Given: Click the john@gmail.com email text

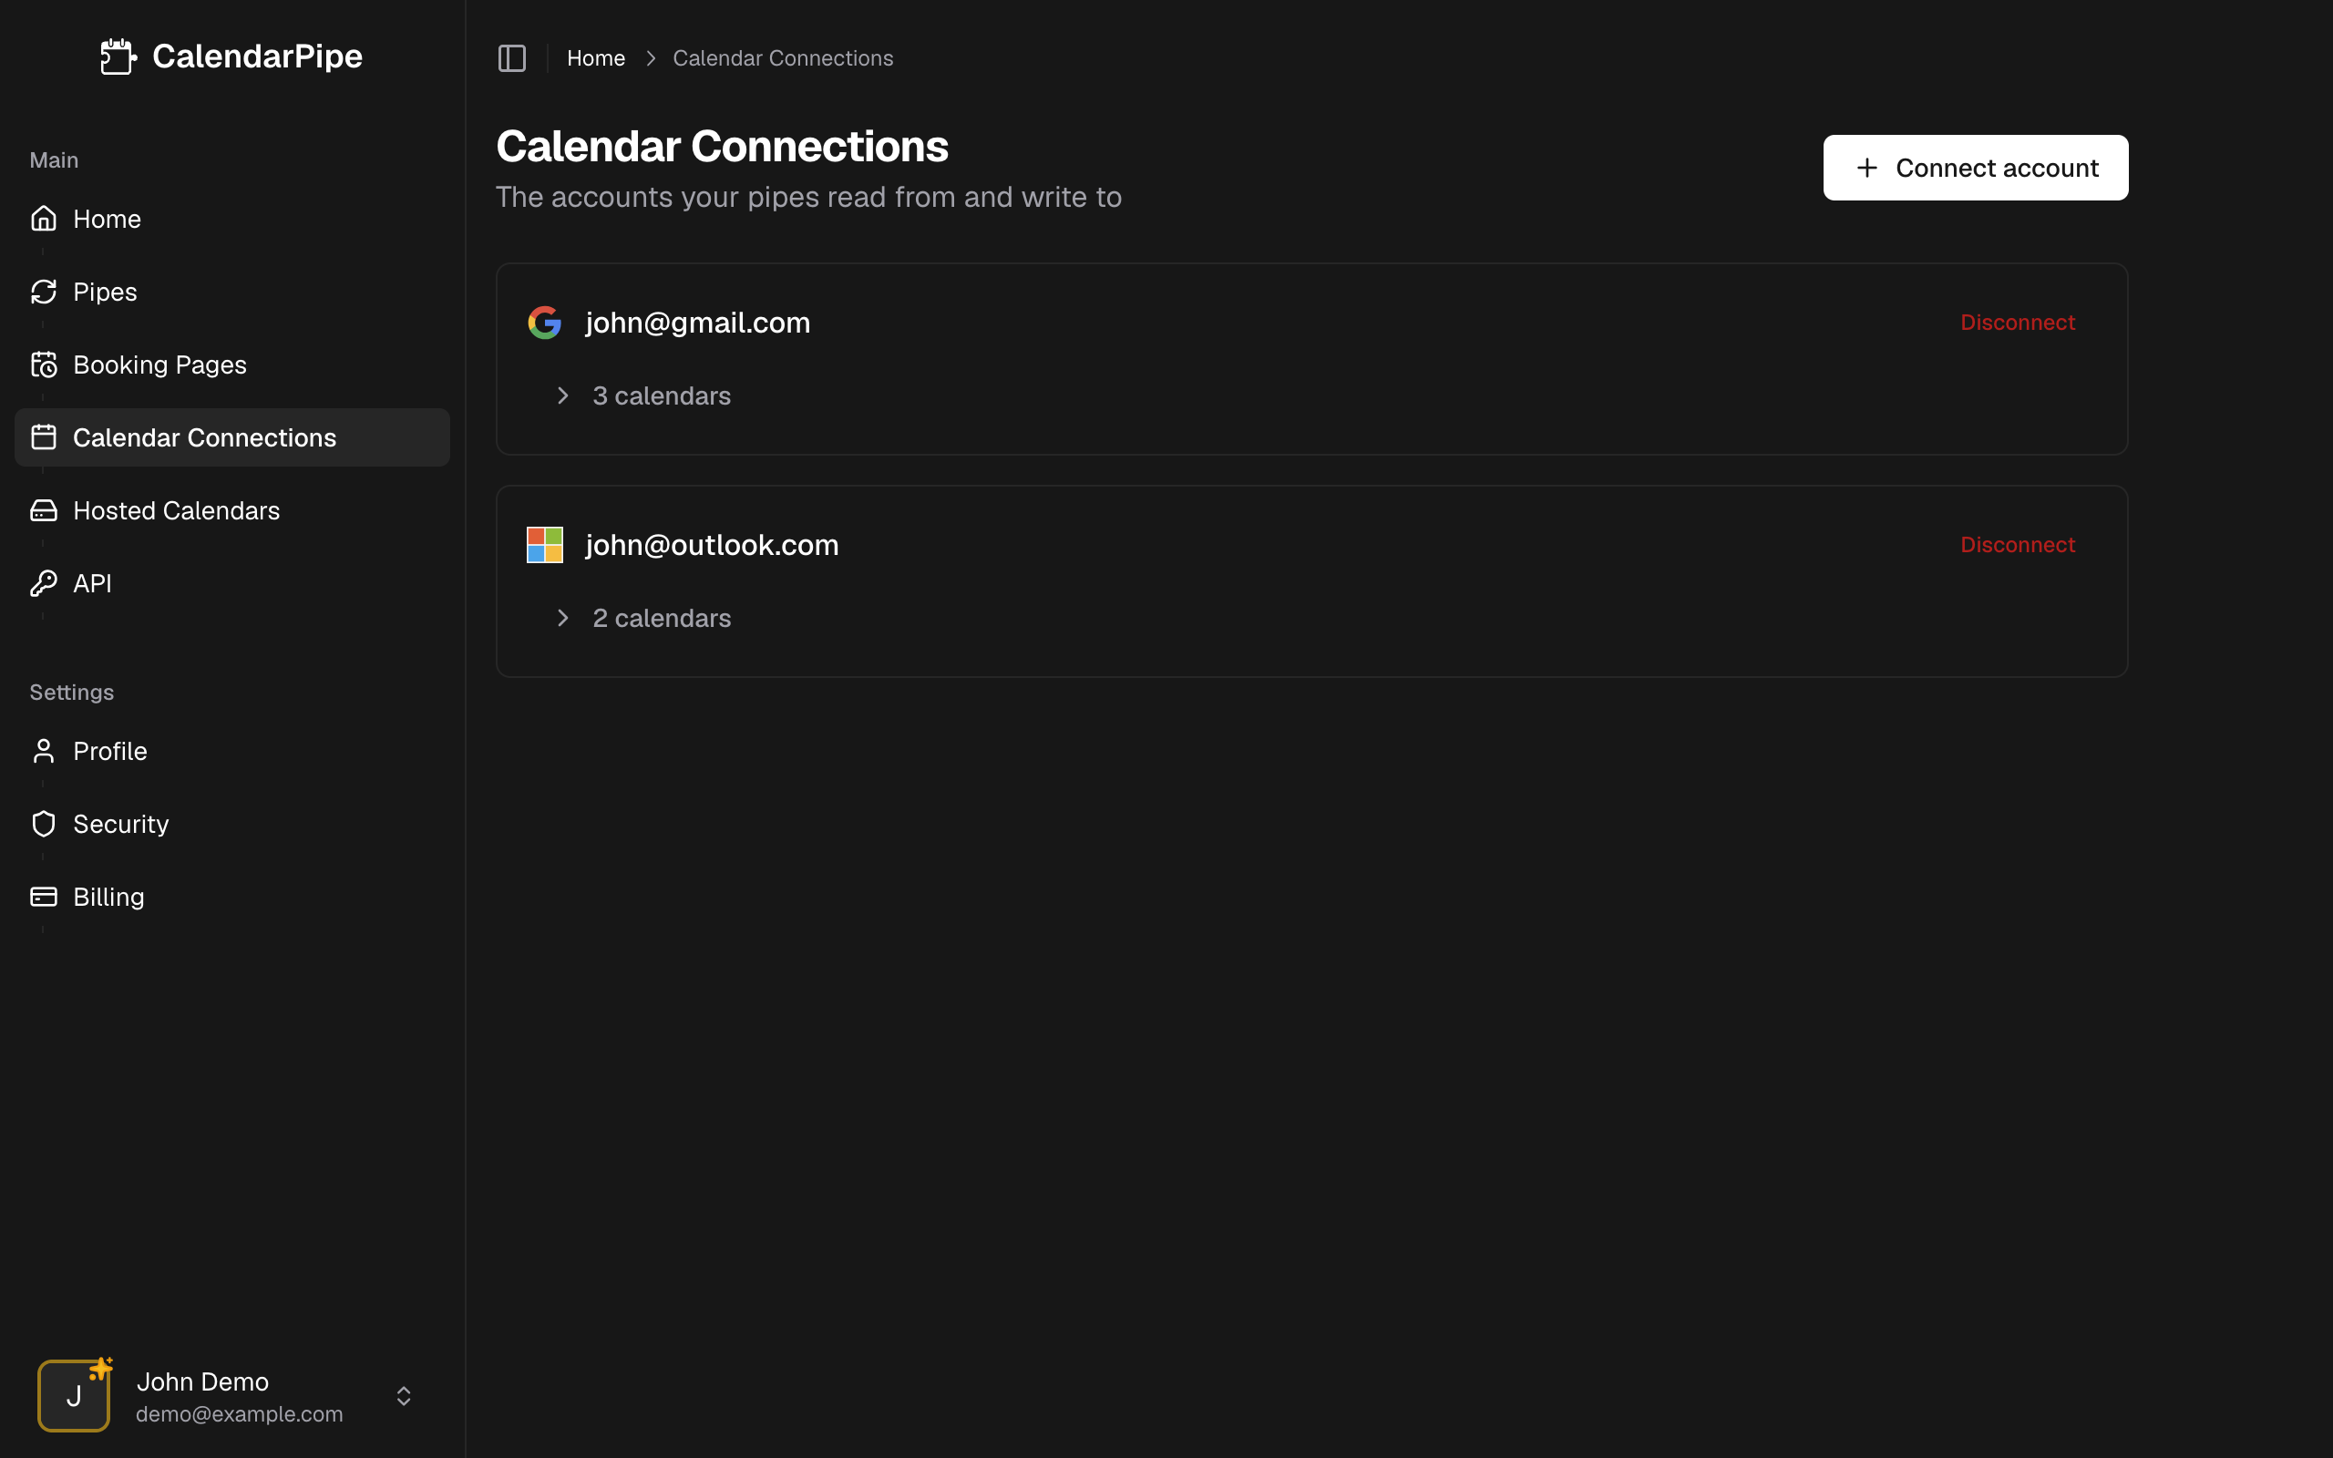Looking at the screenshot, I should [698, 322].
